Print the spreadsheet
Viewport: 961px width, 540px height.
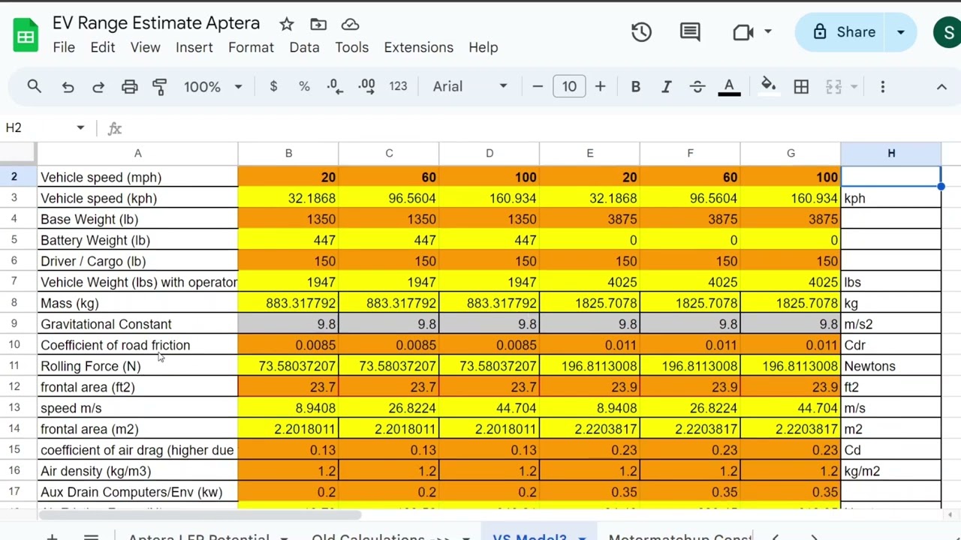point(129,86)
